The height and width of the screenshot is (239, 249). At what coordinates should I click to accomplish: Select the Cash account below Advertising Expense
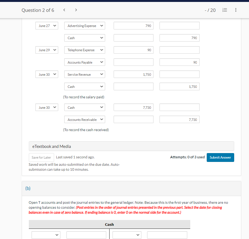coord(85,38)
